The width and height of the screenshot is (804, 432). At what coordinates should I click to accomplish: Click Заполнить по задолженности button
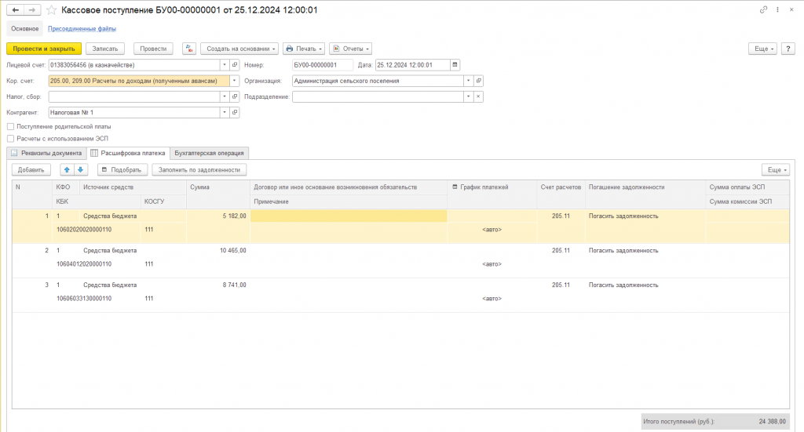click(199, 170)
